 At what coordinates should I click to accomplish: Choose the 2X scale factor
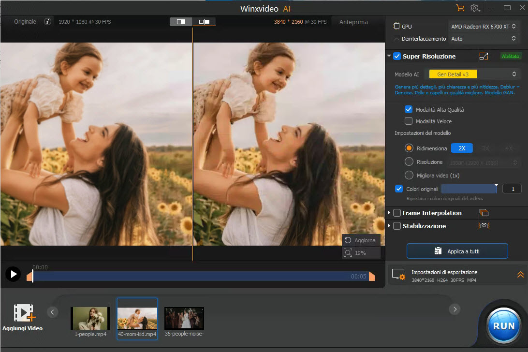[462, 148]
